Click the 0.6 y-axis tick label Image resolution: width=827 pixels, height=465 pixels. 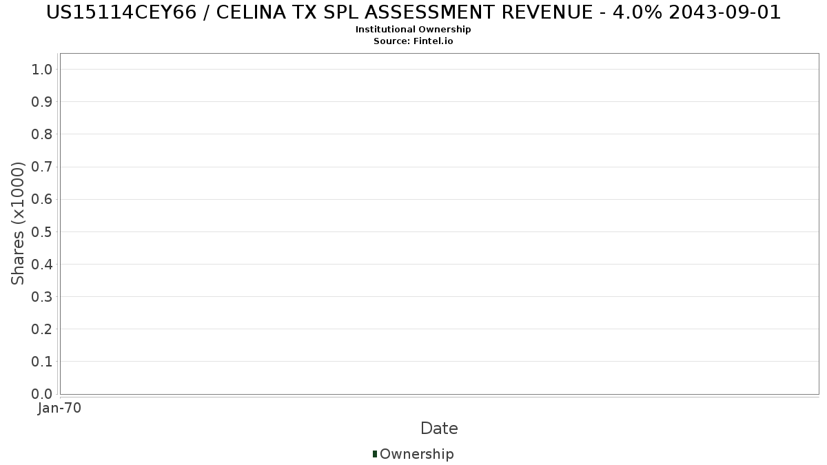[x=42, y=199]
